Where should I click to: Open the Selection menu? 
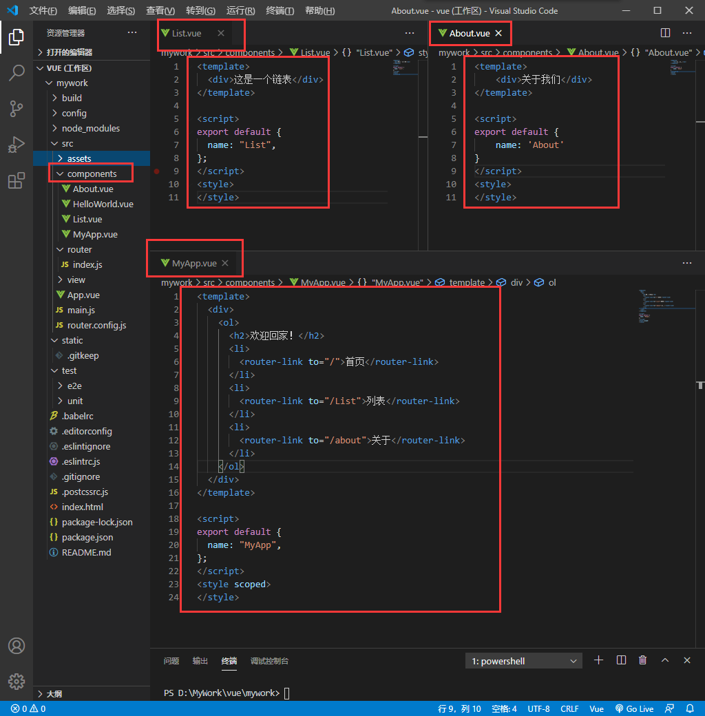(120, 10)
